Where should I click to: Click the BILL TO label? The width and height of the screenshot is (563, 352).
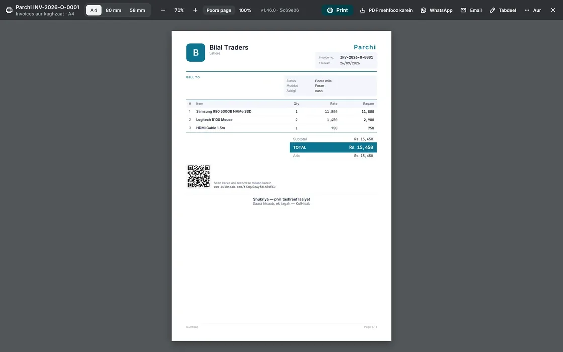(x=193, y=77)
